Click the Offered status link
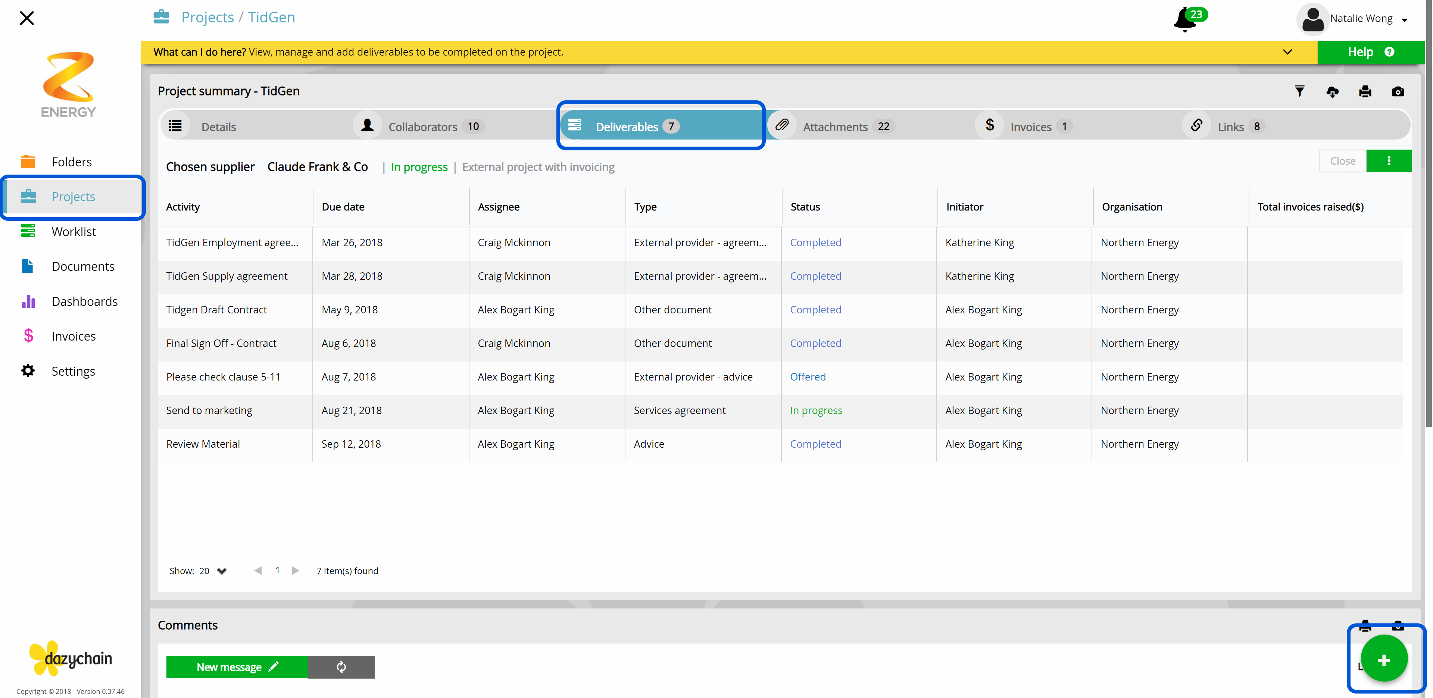This screenshot has width=1433, height=698. [808, 377]
